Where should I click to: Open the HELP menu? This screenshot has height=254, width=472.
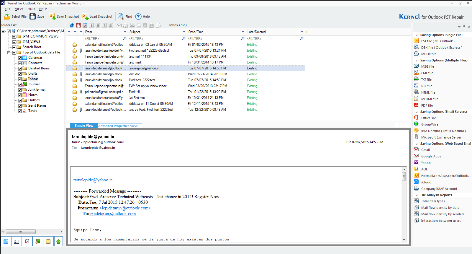[x=43, y=9]
